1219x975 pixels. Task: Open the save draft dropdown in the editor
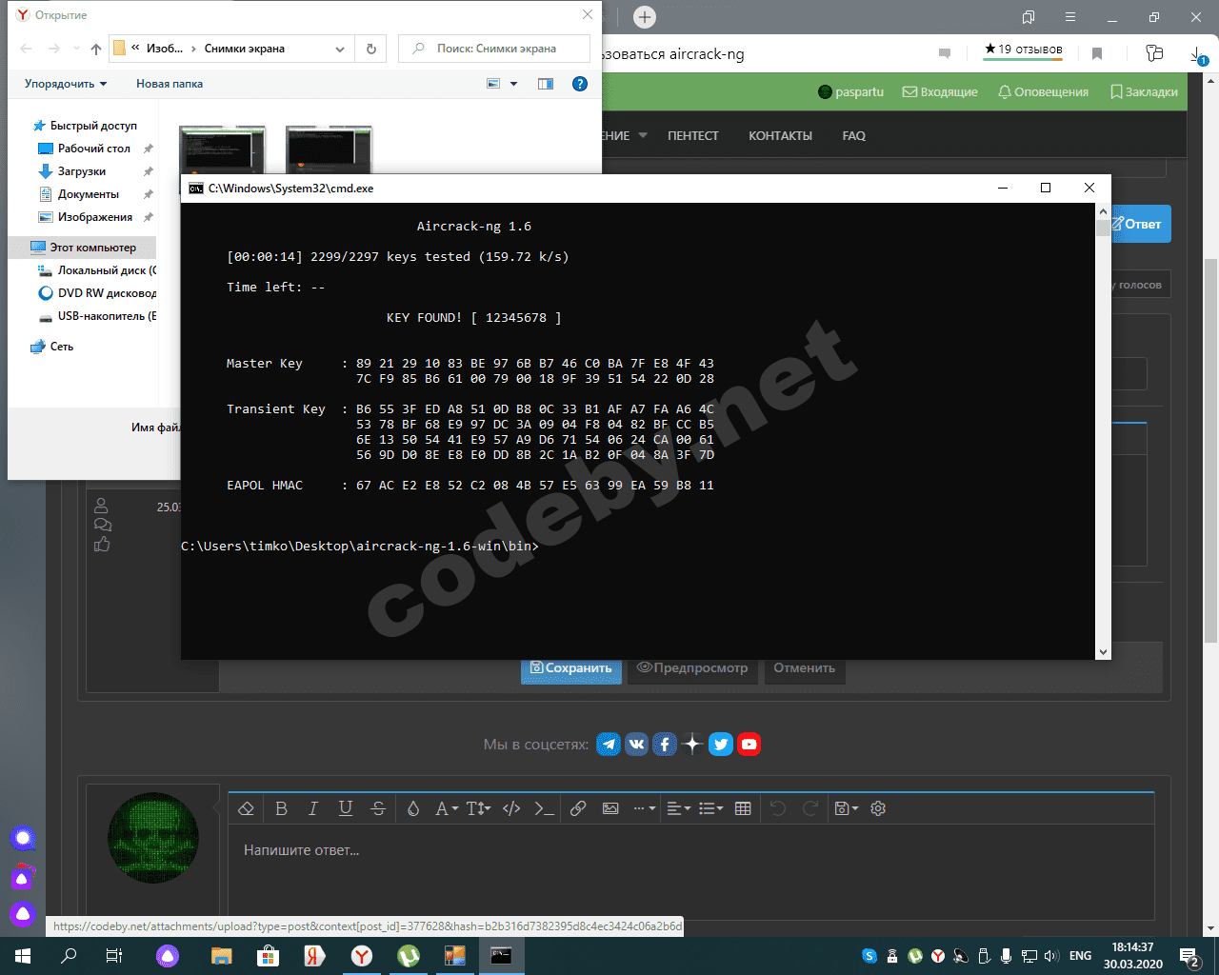point(847,808)
